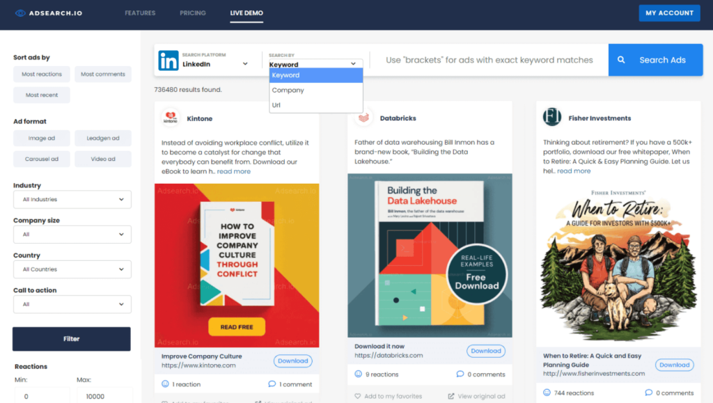Click the smiley icon beside 9 reactions
This screenshot has height=403, width=713.
(359, 374)
